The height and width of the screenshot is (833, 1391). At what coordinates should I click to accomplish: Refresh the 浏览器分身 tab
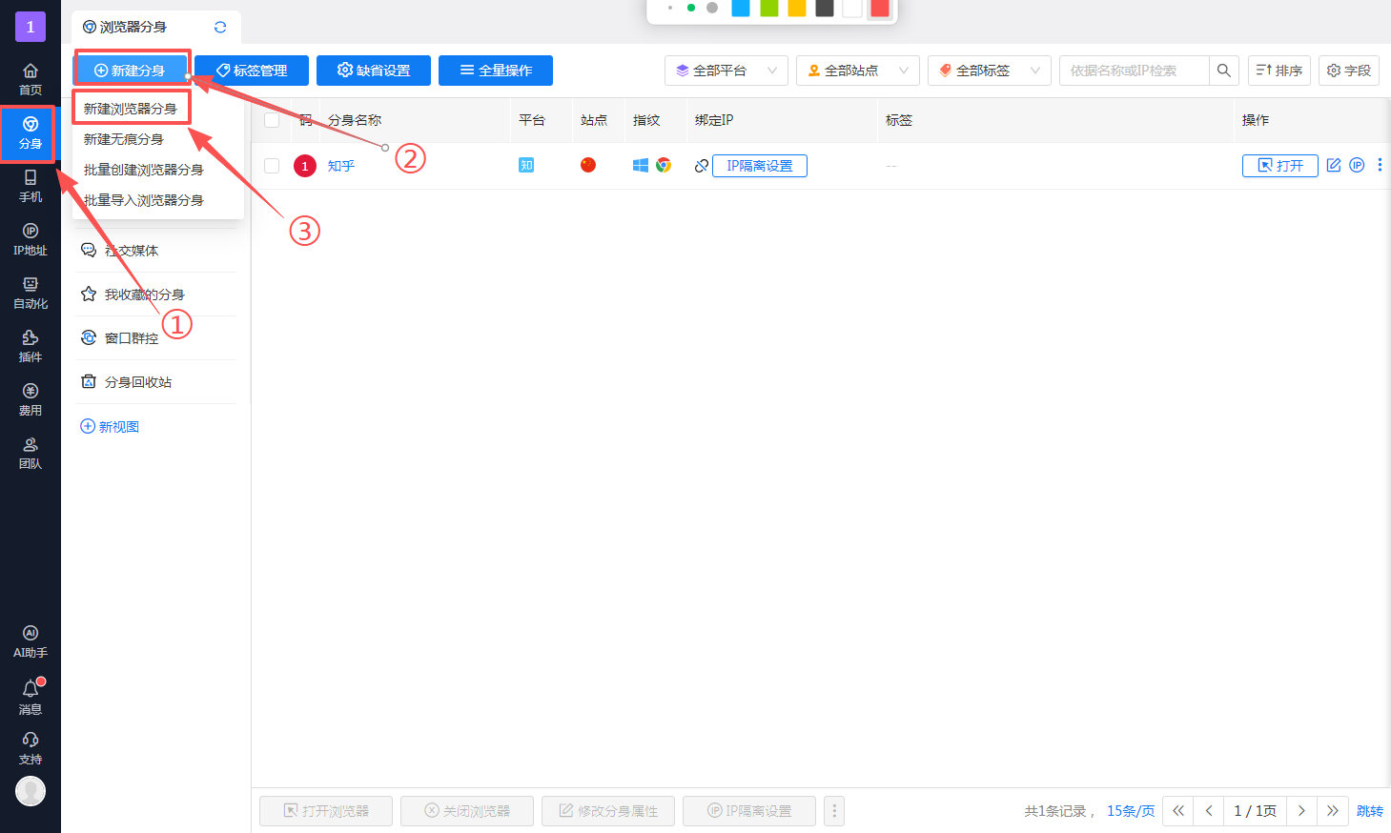220,27
